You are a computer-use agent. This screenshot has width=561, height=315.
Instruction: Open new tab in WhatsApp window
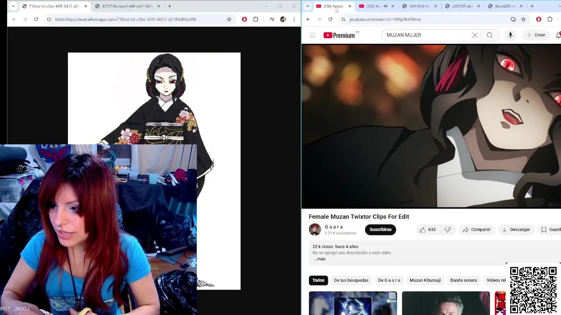[x=170, y=6]
